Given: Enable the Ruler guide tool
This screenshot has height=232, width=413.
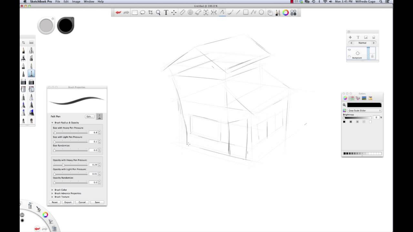Looking at the screenshot, I should (x=182, y=13).
